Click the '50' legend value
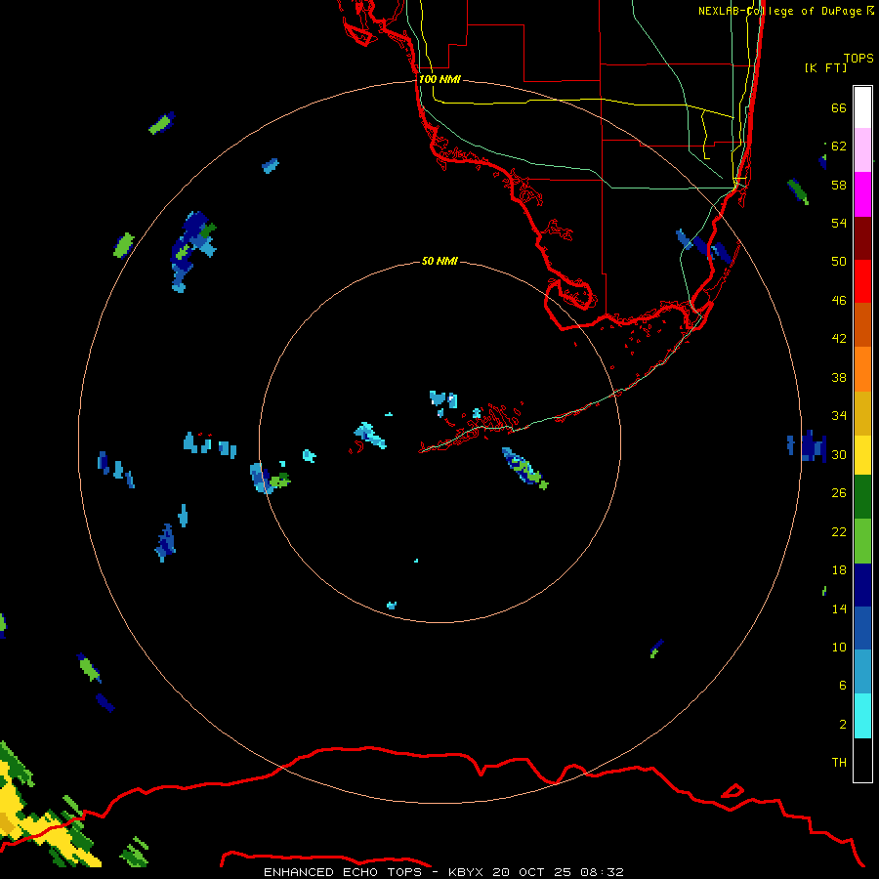This screenshot has width=879, height=879. (x=839, y=261)
